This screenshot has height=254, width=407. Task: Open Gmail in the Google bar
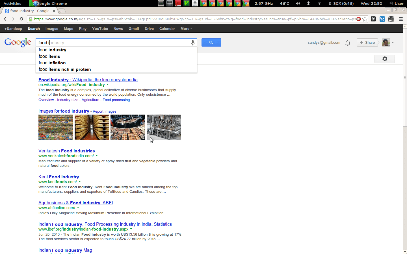coord(134,29)
